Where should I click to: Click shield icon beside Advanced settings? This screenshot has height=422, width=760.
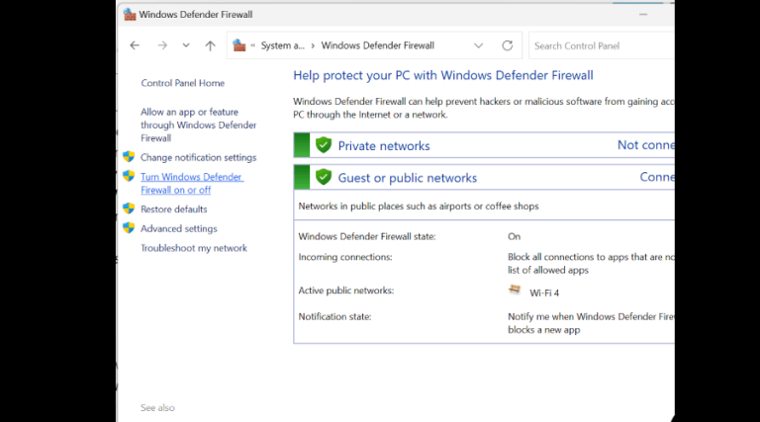[129, 228]
